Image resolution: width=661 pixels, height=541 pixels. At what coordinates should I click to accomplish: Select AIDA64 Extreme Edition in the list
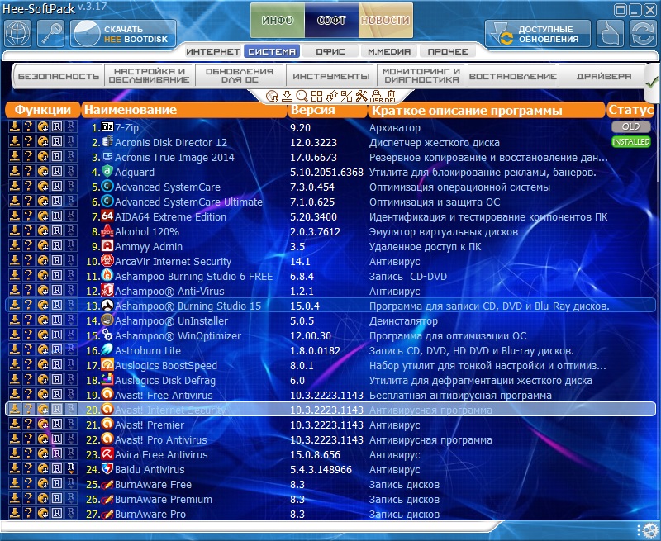point(170,217)
